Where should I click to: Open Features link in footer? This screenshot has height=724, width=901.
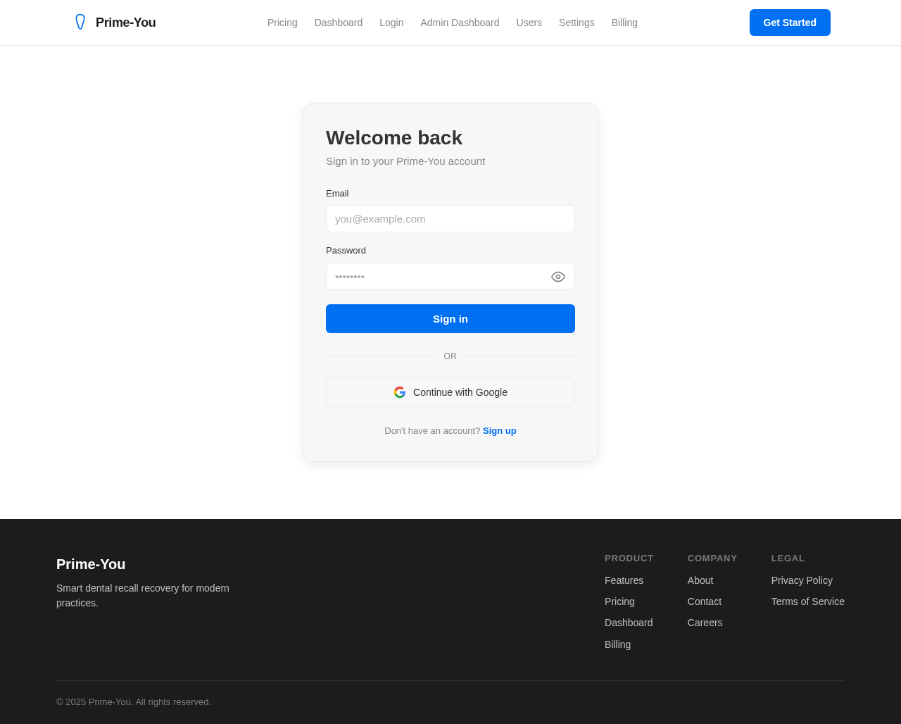(624, 580)
